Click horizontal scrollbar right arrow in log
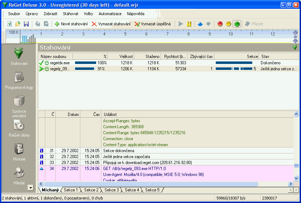Image resolution: width=301 pixels, height=203 pixels. click(x=290, y=184)
